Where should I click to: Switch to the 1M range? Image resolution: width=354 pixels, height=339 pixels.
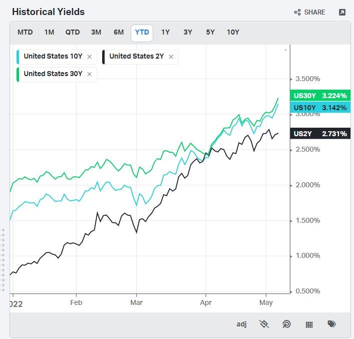pos(49,32)
